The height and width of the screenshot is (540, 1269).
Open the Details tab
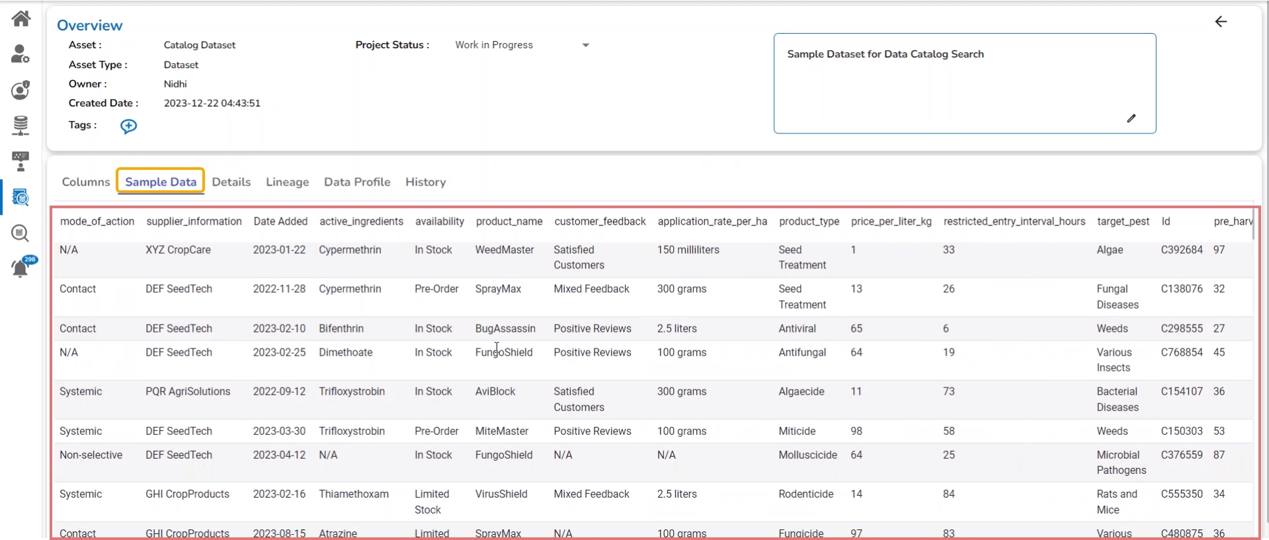coord(231,182)
